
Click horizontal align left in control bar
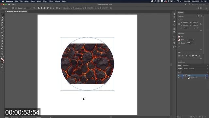click(39, 8)
